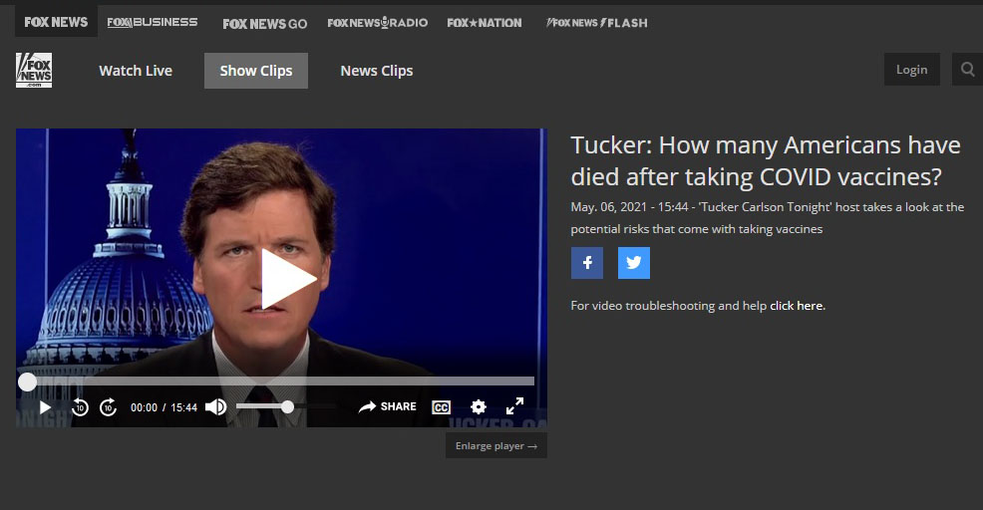Image resolution: width=983 pixels, height=510 pixels.
Task: Start playback with the large center play button
Action: click(288, 279)
